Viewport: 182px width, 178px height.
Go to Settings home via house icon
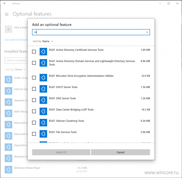click(7, 14)
